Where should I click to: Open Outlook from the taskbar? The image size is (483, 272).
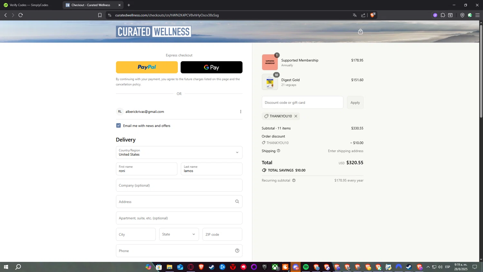[180, 267]
